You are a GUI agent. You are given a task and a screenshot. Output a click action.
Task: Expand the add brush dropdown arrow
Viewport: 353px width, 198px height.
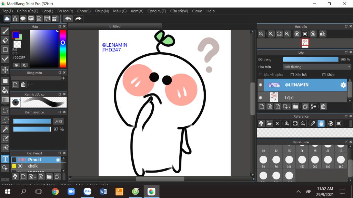[x=35, y=177]
